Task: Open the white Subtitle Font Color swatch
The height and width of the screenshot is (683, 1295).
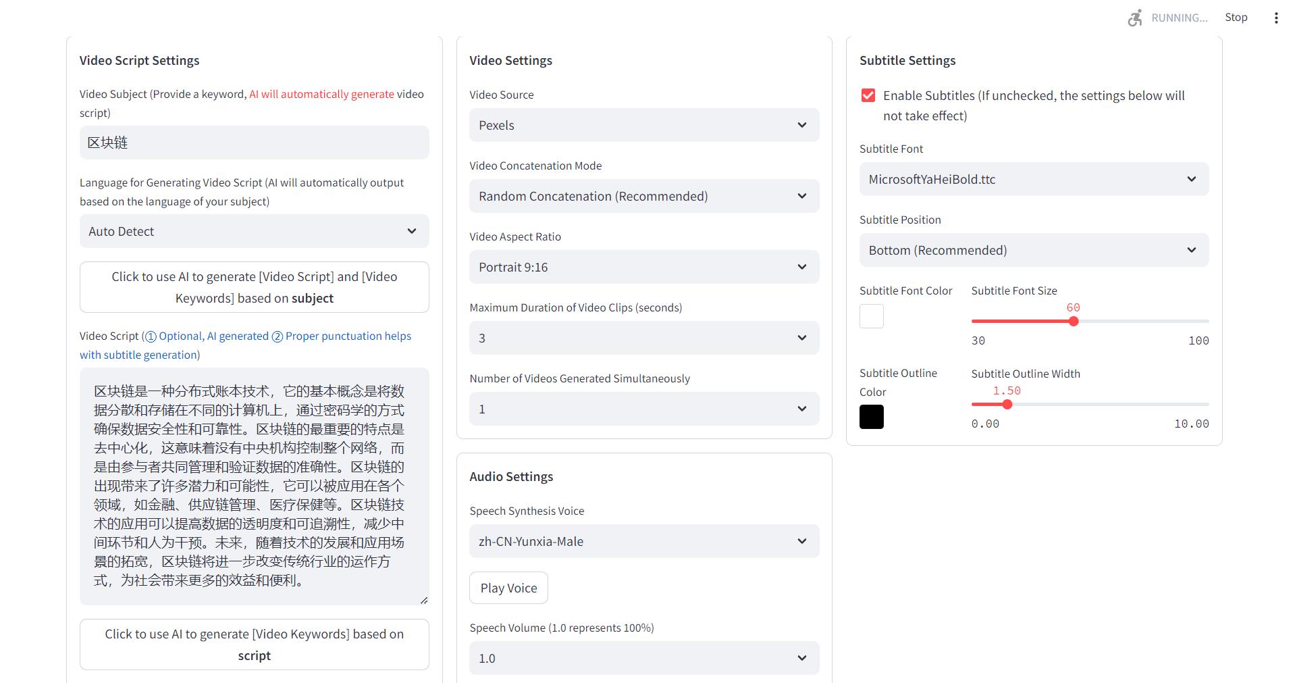Action: click(871, 316)
